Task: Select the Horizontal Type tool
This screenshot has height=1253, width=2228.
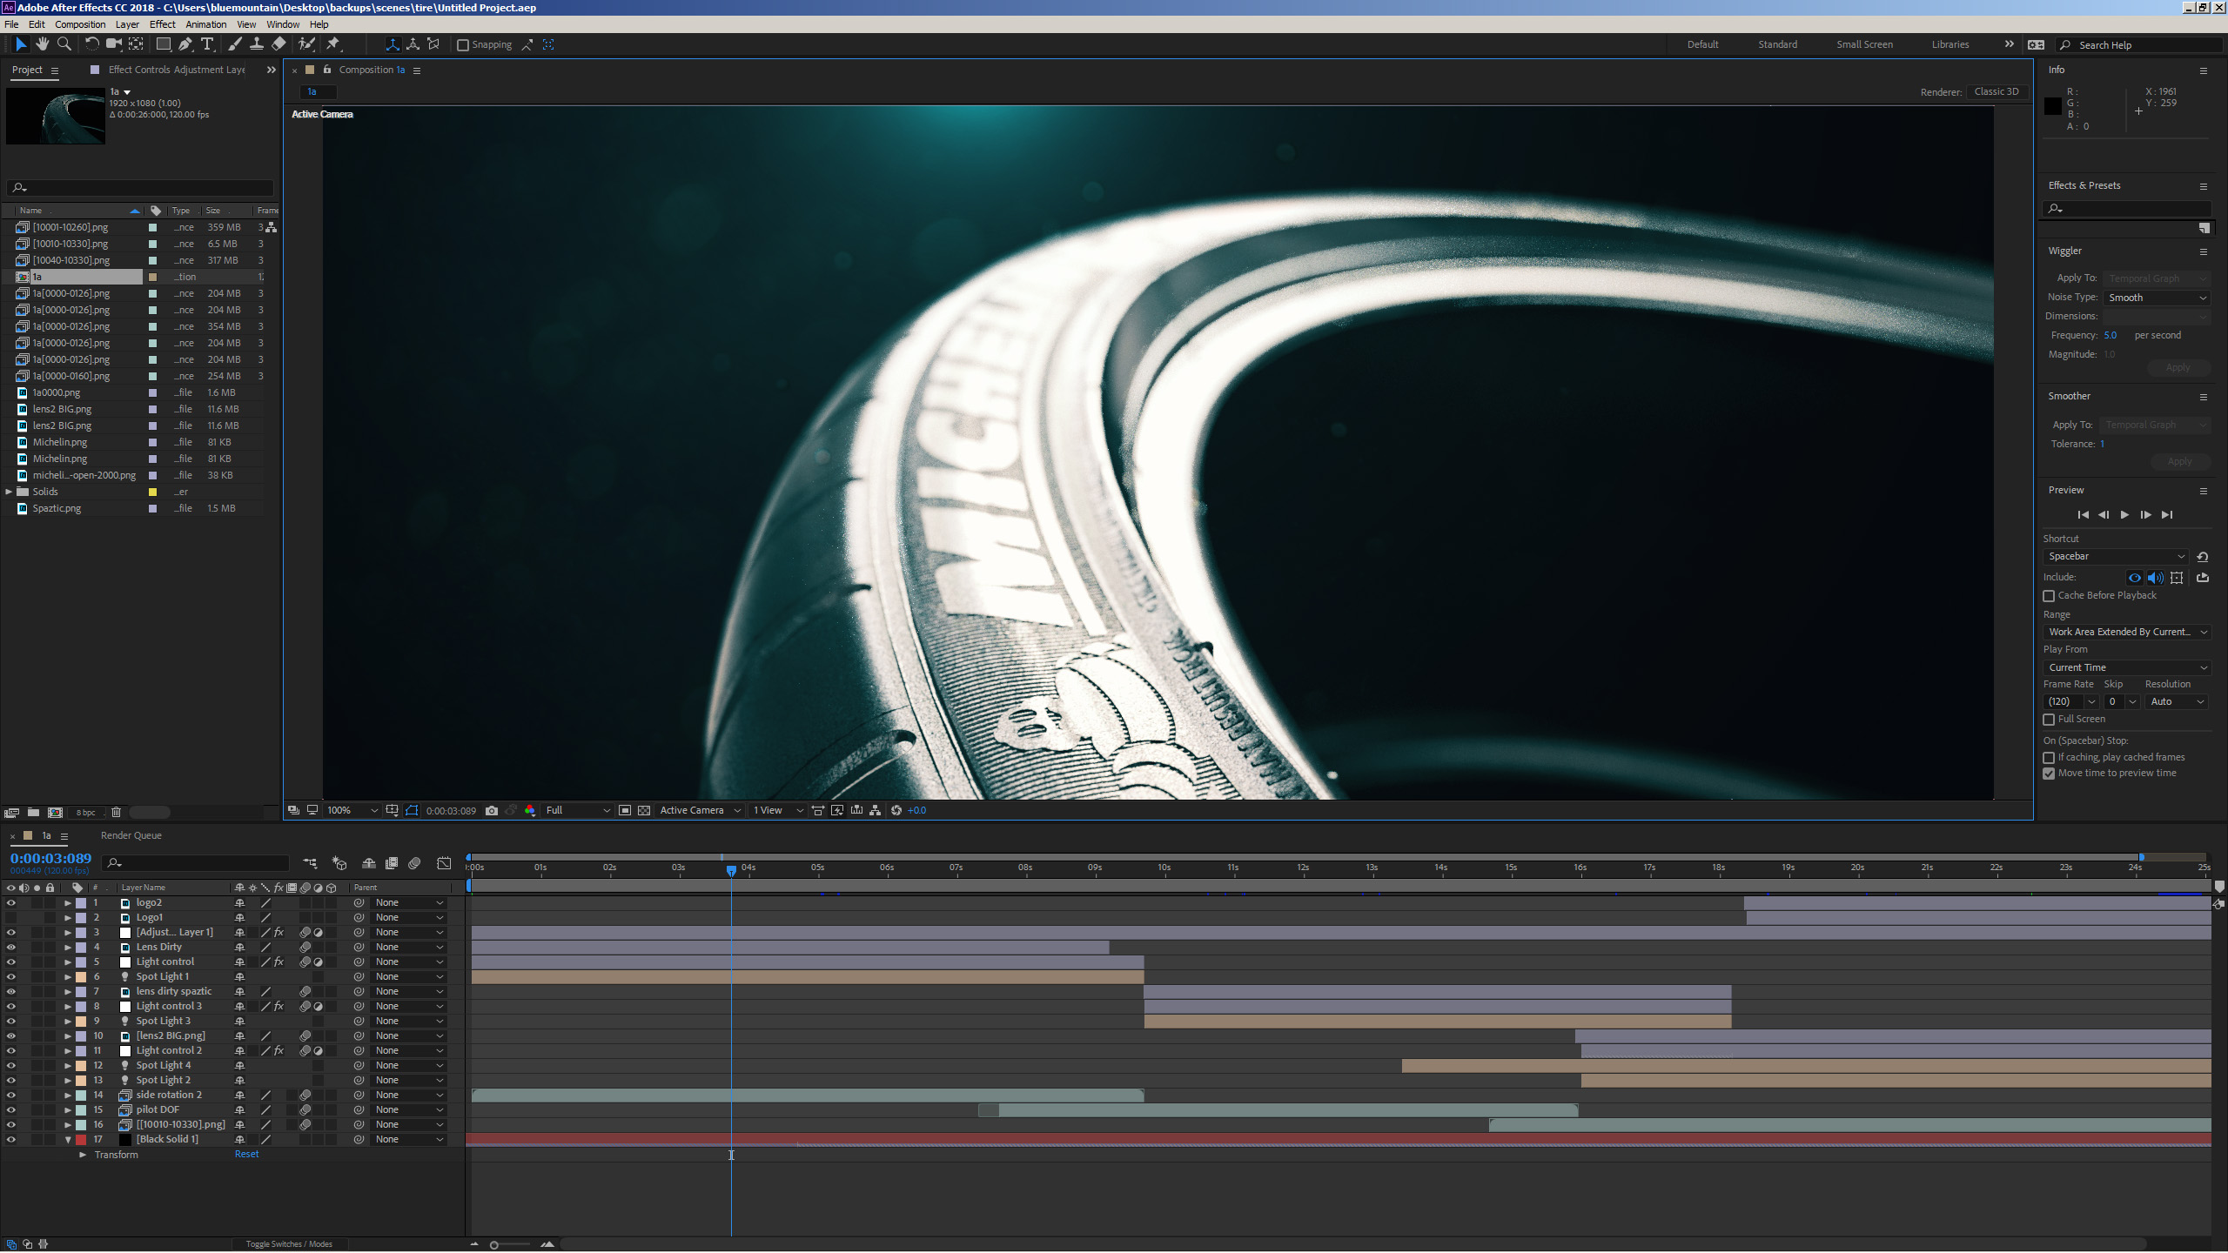Action: (207, 44)
